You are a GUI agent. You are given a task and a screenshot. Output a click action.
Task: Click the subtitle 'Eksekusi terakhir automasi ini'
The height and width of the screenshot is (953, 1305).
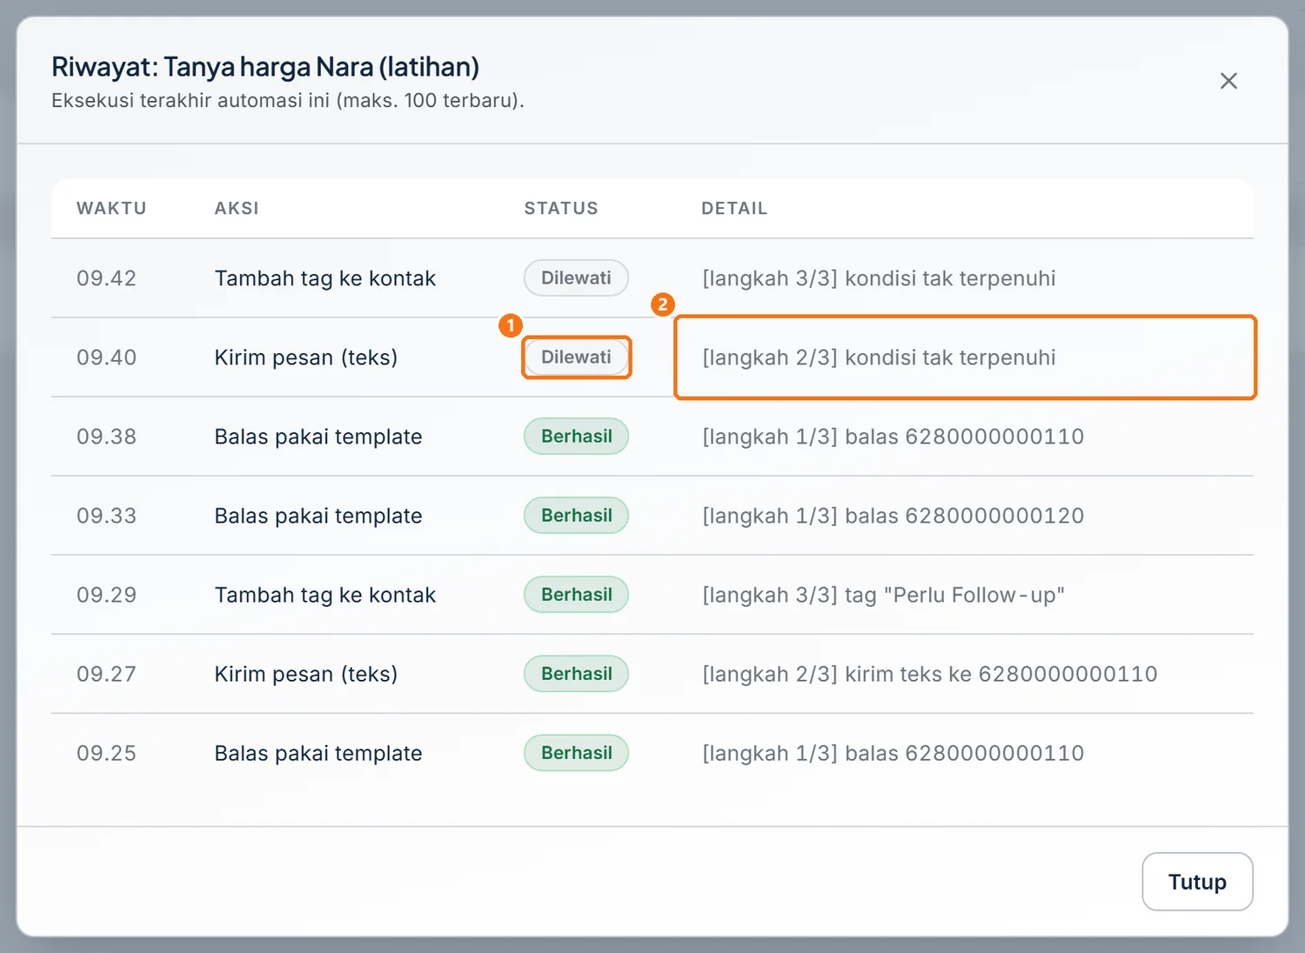(192, 100)
